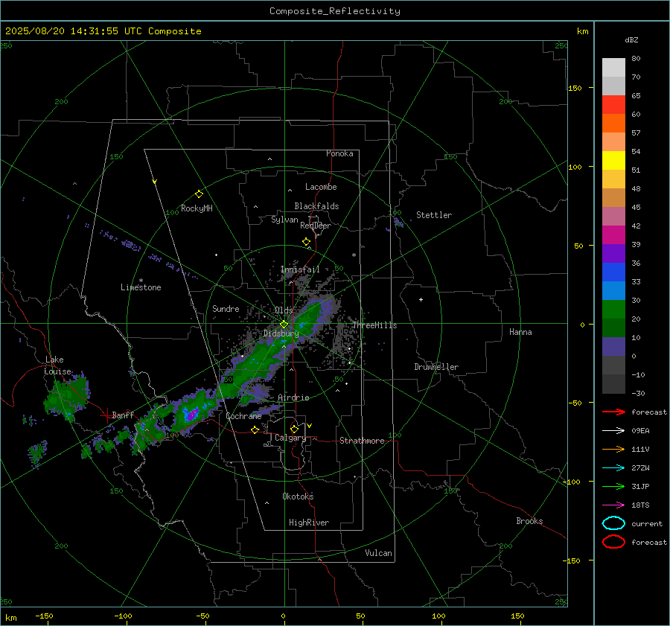Click the yellow radar-site diamond at Olds
Screen dimensions: 670x626
[284, 325]
